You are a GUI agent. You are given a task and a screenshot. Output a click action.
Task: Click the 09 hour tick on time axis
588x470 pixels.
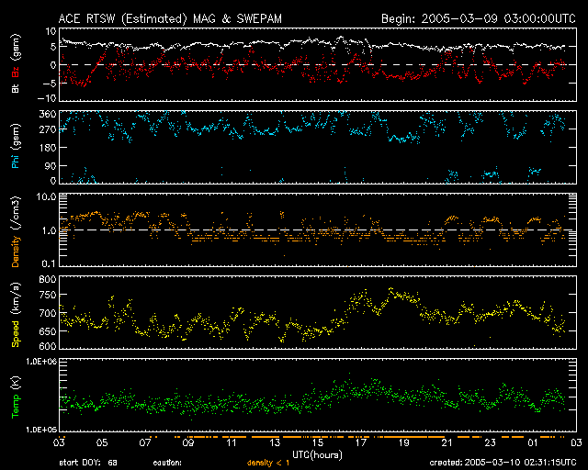pyautogui.click(x=189, y=442)
